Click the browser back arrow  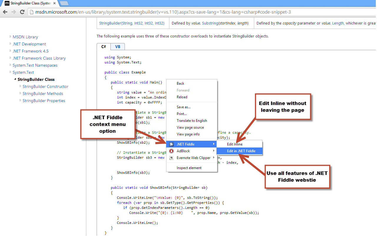click(x=5, y=12)
